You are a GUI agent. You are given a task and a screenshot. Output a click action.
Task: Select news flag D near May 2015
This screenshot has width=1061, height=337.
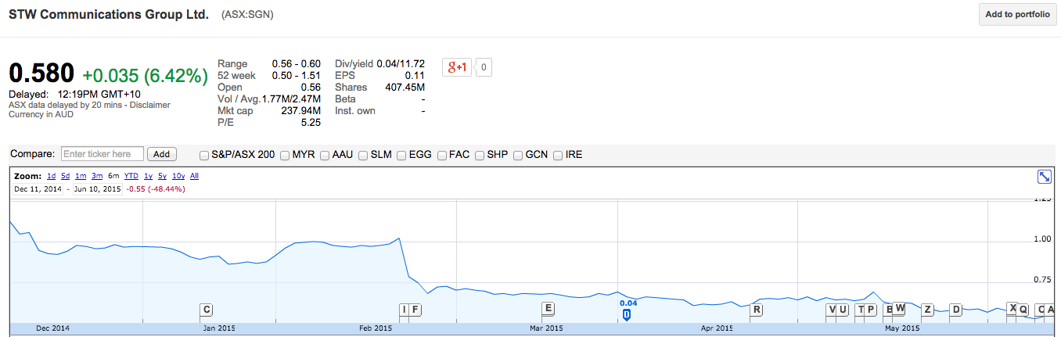[955, 310]
